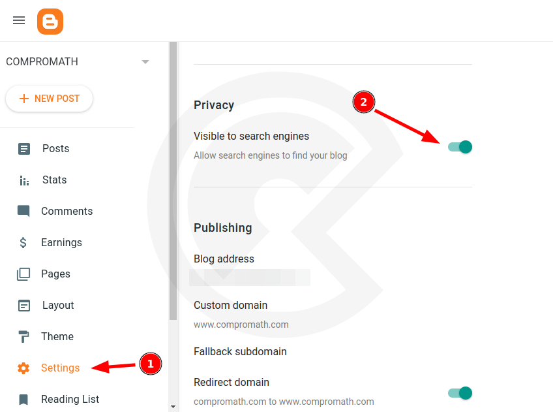
Task: Open the hamburger navigation menu
Action: [18, 20]
